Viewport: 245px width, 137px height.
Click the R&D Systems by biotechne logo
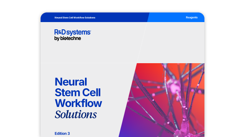pyautogui.click(x=72, y=35)
